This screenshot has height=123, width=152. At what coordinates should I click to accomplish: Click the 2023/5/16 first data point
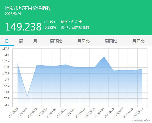(x=18, y=64)
